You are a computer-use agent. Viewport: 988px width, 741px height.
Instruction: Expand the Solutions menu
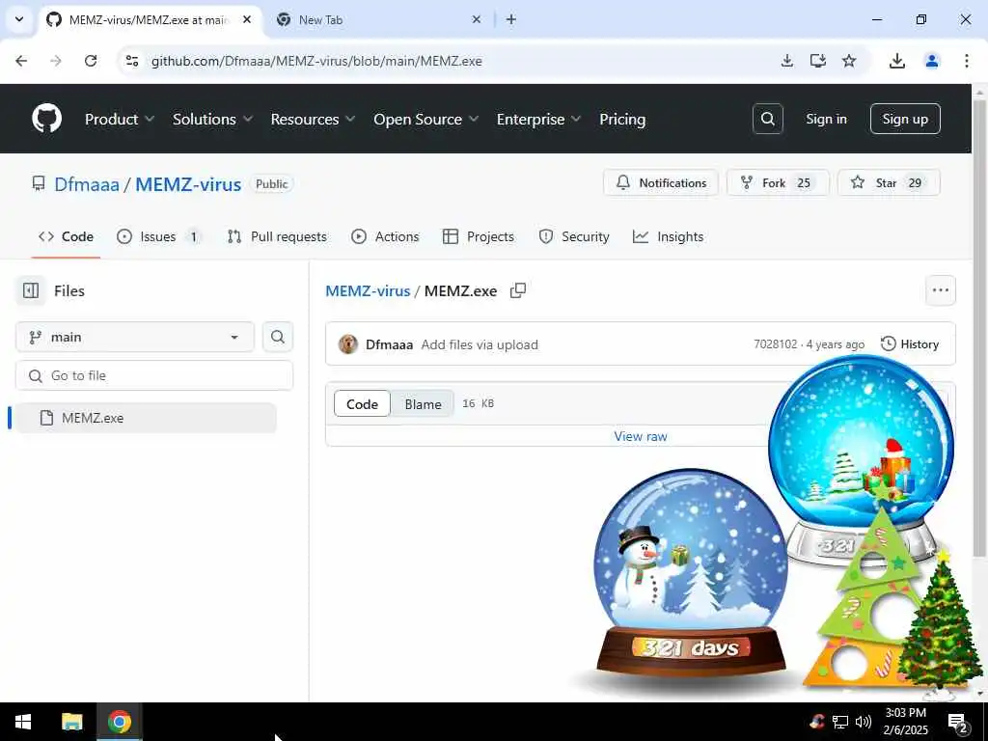point(212,119)
